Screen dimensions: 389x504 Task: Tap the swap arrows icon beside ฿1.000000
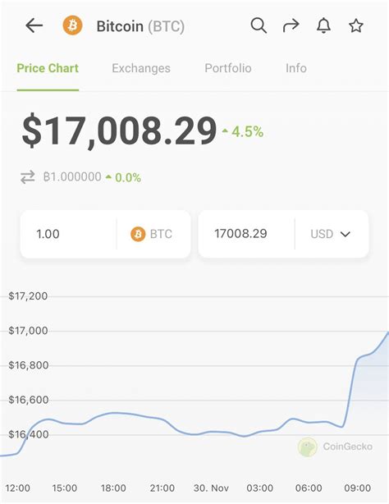pos(28,176)
